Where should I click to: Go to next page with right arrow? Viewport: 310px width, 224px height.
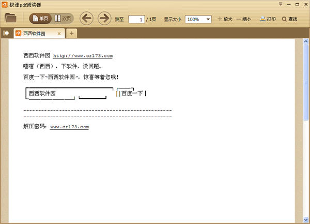[x=104, y=19]
